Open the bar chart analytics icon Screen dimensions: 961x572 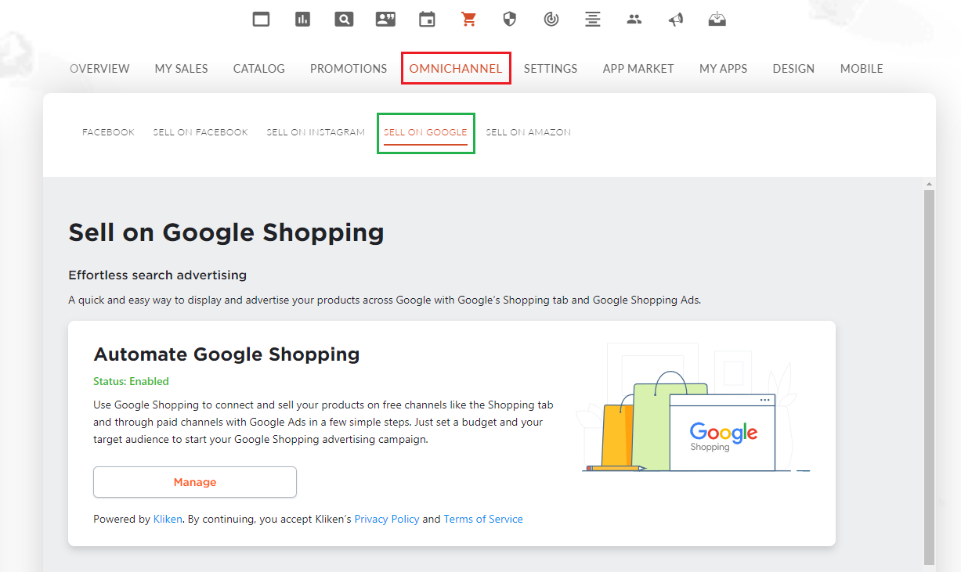302,20
